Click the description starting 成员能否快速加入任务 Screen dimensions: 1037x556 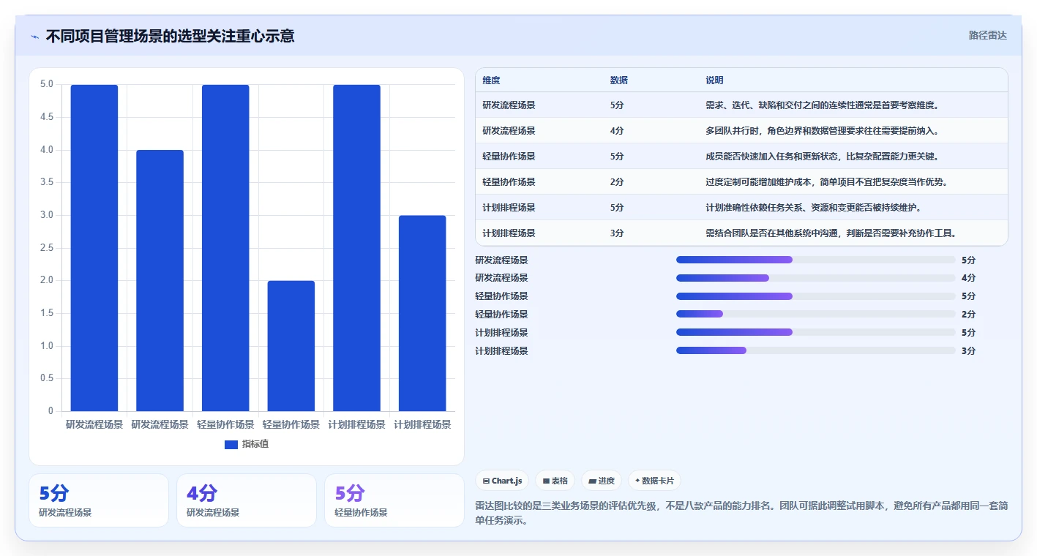click(822, 157)
